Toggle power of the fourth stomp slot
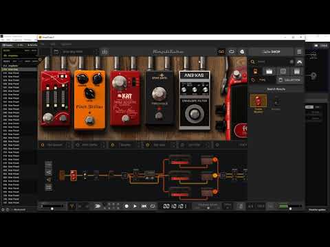Image resolution: width=330 pixels, height=247 pixels. pos(147,145)
